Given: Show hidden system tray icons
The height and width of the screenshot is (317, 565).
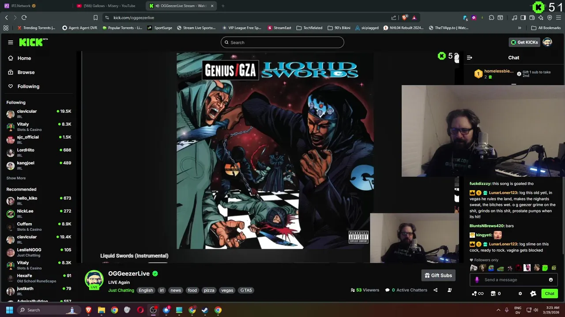Looking at the screenshot, I should 499,310.
